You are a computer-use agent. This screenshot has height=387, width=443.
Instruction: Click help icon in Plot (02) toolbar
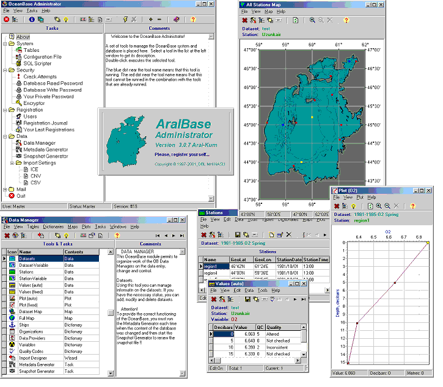pos(413,206)
